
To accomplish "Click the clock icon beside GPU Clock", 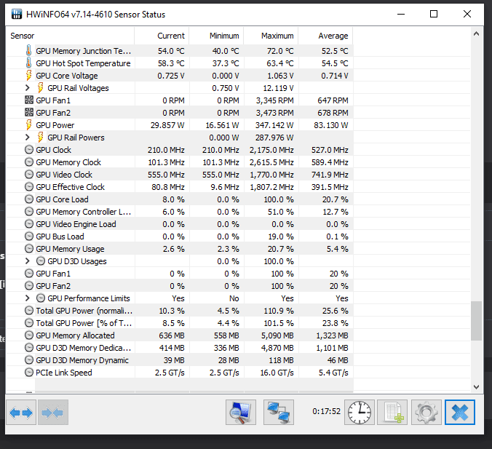I will pyautogui.click(x=29, y=150).
